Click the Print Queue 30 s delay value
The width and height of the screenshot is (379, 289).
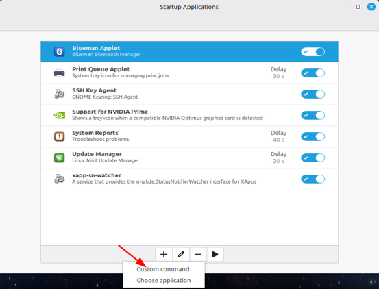pos(278,76)
